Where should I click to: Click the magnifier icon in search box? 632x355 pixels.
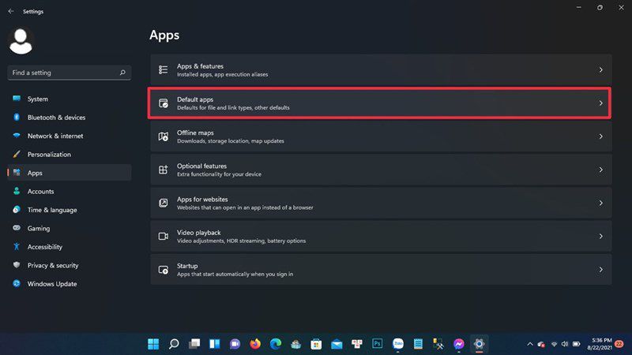[x=122, y=73]
